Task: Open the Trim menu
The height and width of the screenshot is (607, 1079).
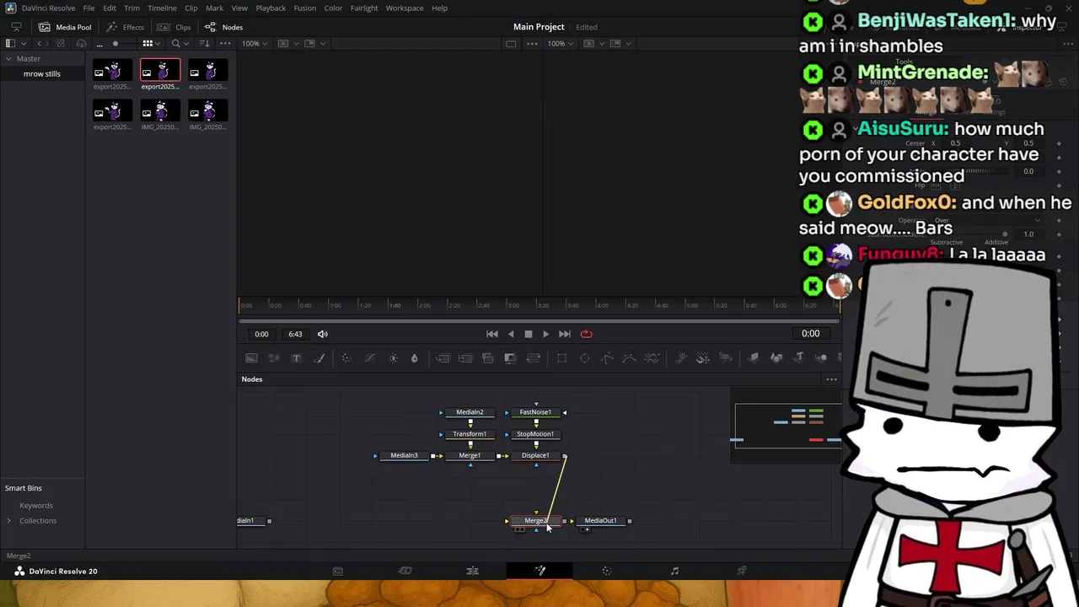Action: (132, 8)
